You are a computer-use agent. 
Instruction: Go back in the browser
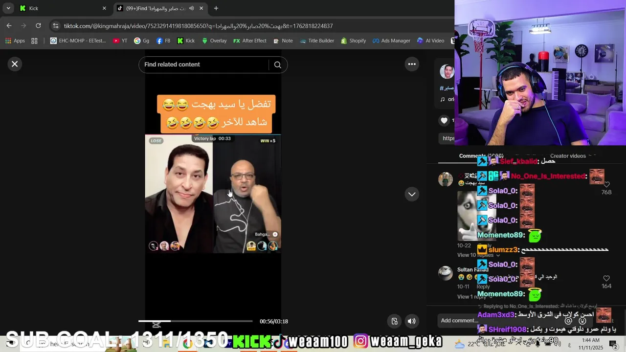click(9, 26)
